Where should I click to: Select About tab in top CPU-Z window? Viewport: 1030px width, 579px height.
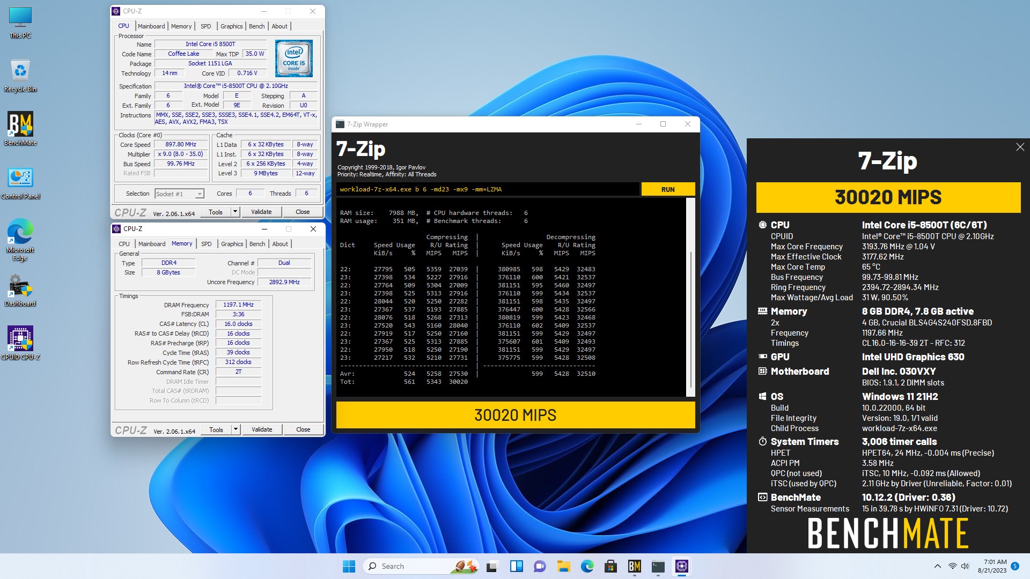pos(279,26)
